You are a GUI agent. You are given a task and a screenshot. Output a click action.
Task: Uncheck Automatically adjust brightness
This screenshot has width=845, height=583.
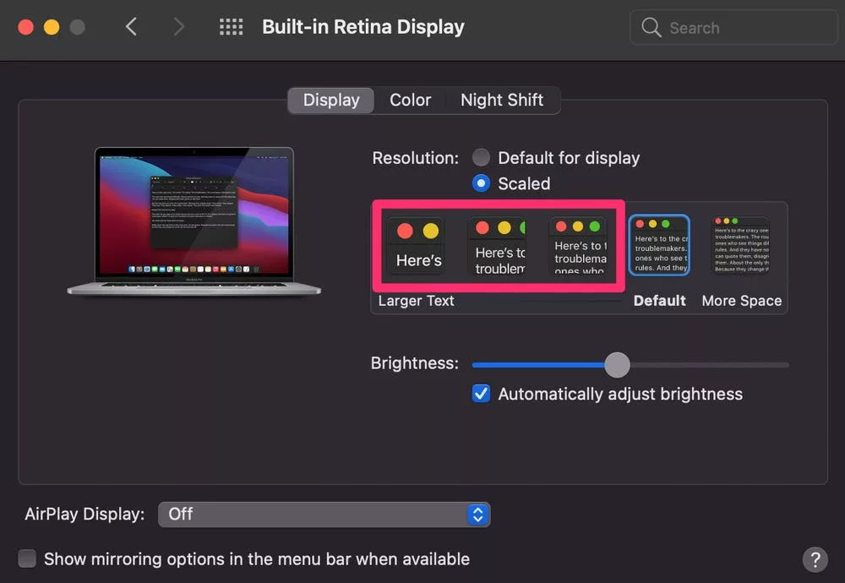click(481, 394)
